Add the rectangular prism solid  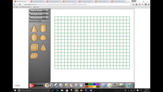pos(34,56)
